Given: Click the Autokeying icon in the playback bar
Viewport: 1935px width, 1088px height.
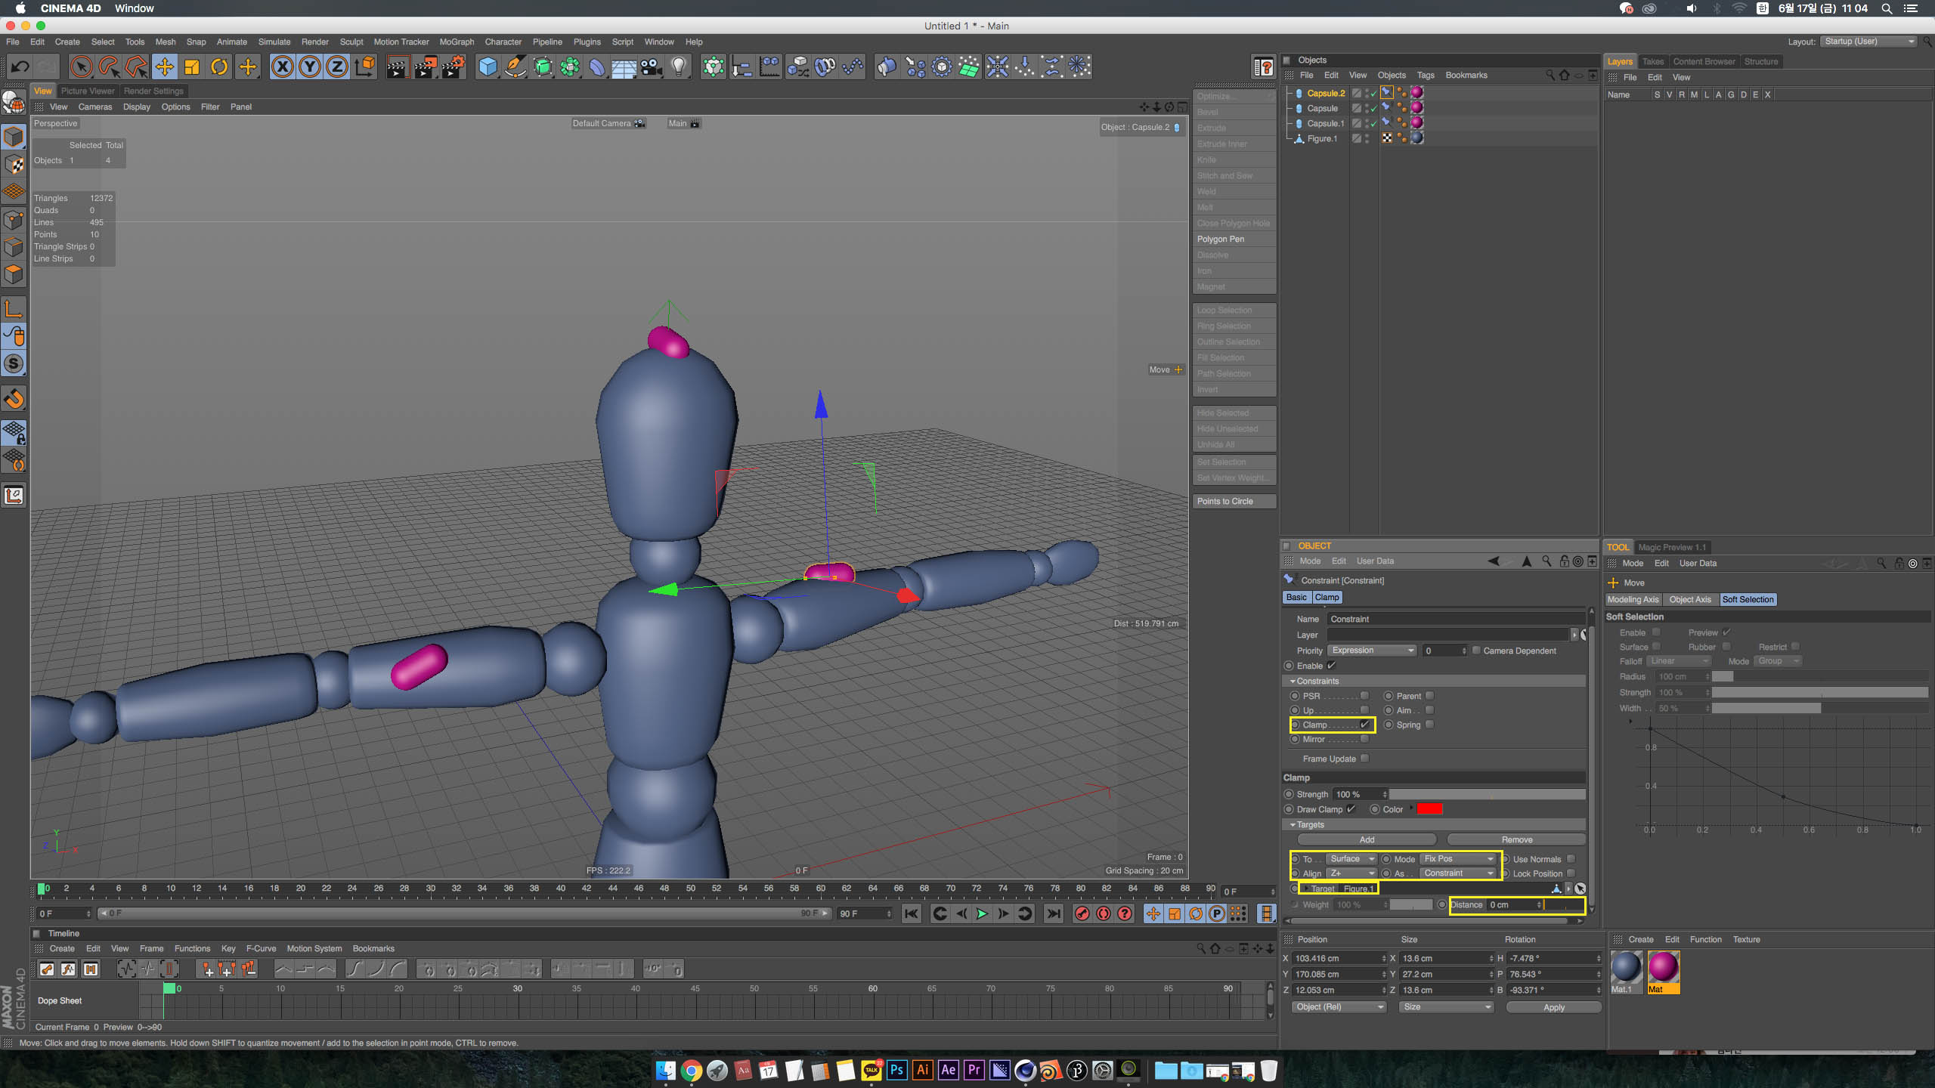Looking at the screenshot, I should coord(1104,914).
